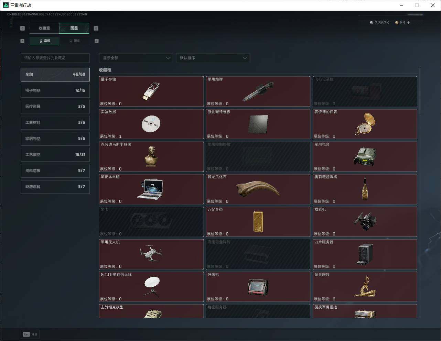Select the 全部 46/68 category
This screenshot has height=341, width=441.
point(55,74)
